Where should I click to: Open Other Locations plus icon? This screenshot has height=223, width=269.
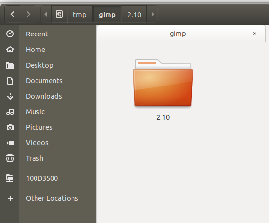10,198
